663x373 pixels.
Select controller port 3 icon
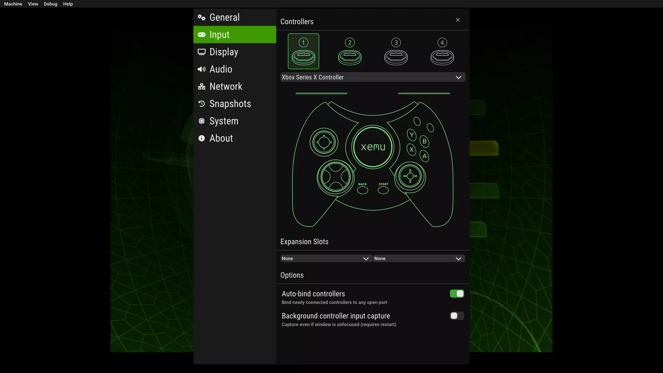396,51
